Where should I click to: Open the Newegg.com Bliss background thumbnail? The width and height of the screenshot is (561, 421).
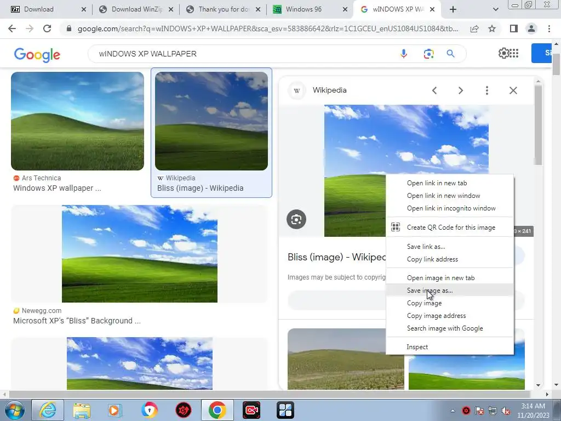[x=140, y=254]
